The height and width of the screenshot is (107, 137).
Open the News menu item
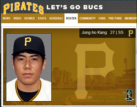pyautogui.click(x=7, y=18)
